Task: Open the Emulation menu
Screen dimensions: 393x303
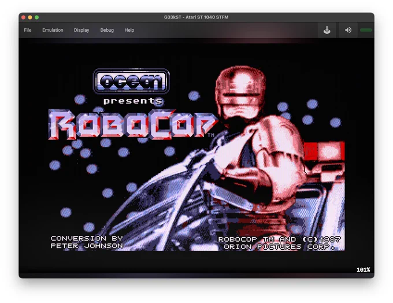Action: 53,30
